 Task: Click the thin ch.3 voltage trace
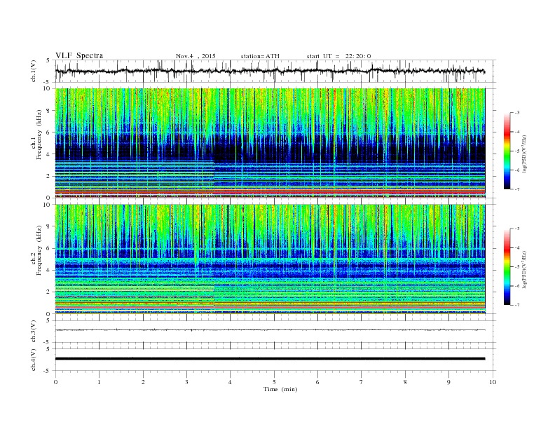[x=270, y=330]
